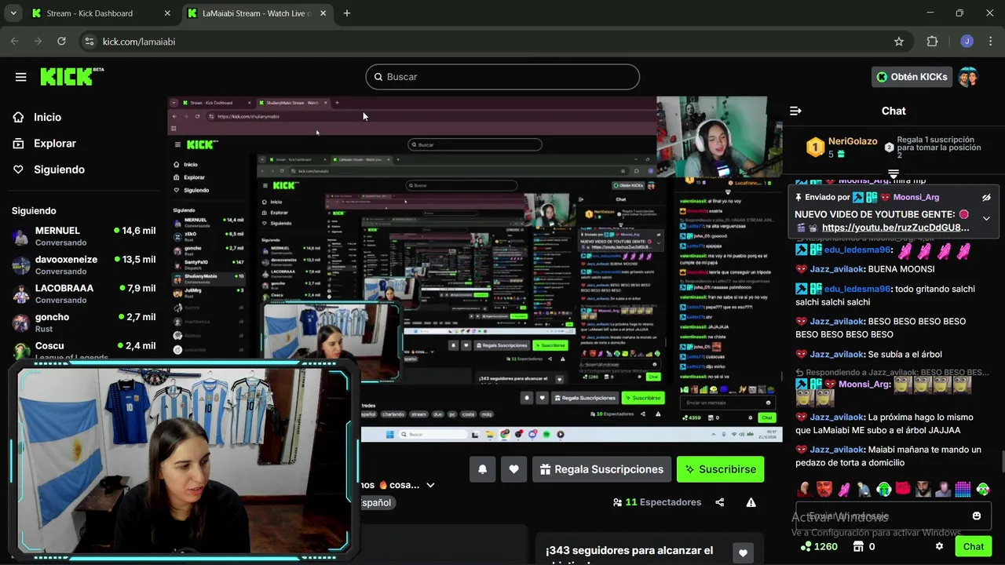The width and height of the screenshot is (1005, 565).
Task: Open the davooxeneize channel in the Siguiendo list
Action: pos(83,264)
